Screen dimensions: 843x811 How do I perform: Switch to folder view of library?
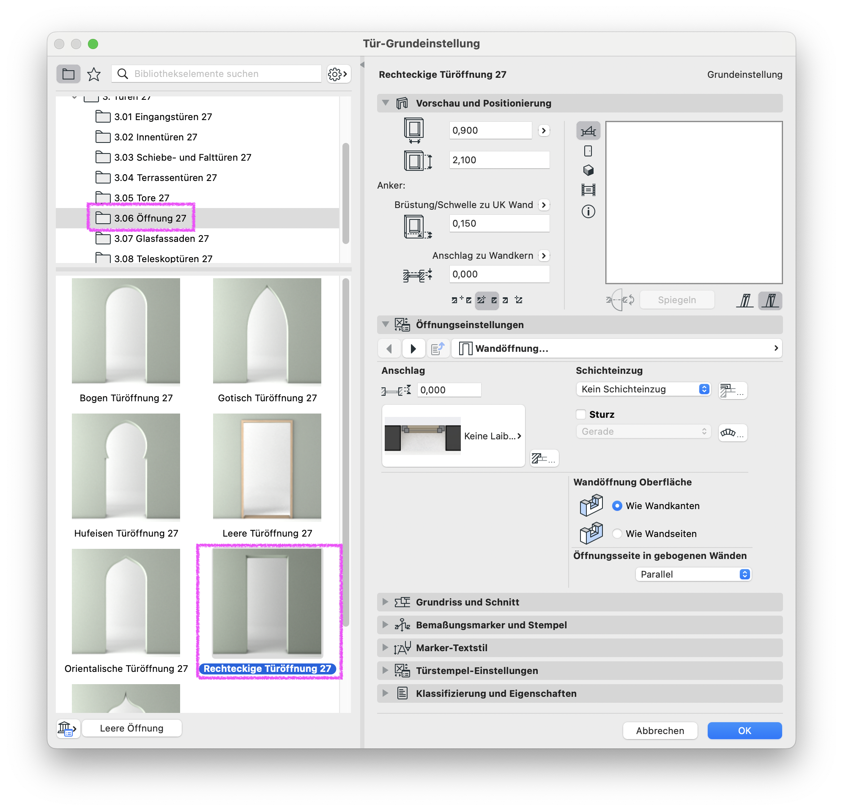click(x=68, y=74)
